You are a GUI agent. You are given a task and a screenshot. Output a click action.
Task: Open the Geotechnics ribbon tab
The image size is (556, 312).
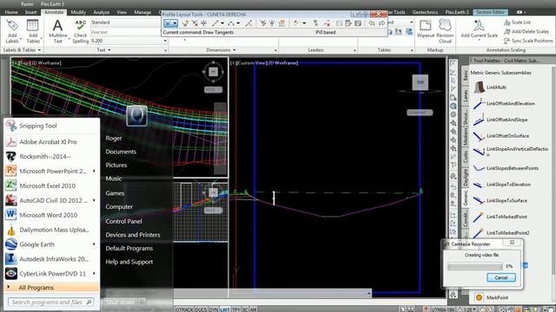(x=425, y=12)
